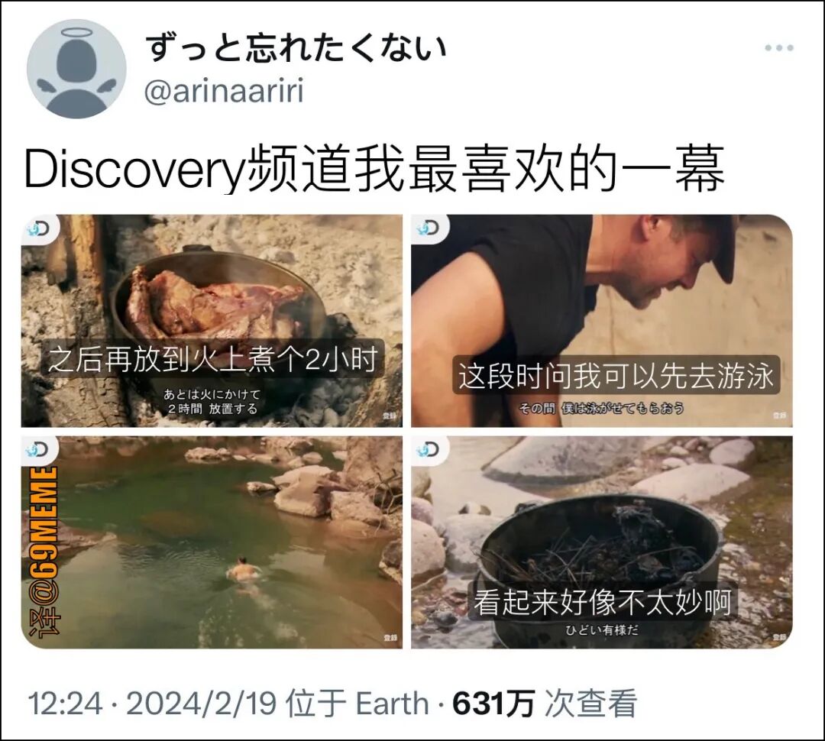Open the man in black shirt thumbnail
The height and width of the screenshot is (741, 825).
tap(602, 321)
